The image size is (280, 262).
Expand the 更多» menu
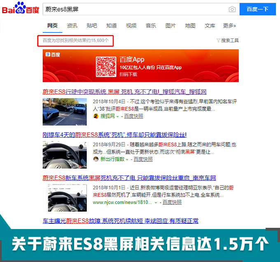[229, 26]
